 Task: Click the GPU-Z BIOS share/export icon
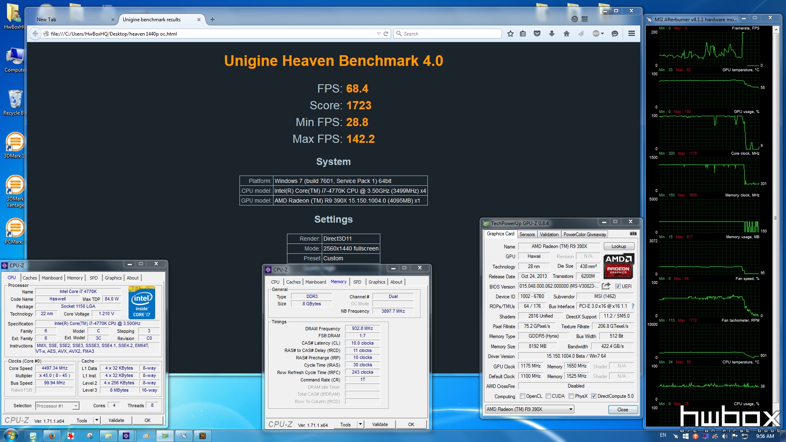[606, 286]
